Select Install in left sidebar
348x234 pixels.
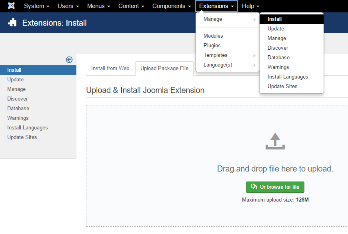[x=38, y=70]
